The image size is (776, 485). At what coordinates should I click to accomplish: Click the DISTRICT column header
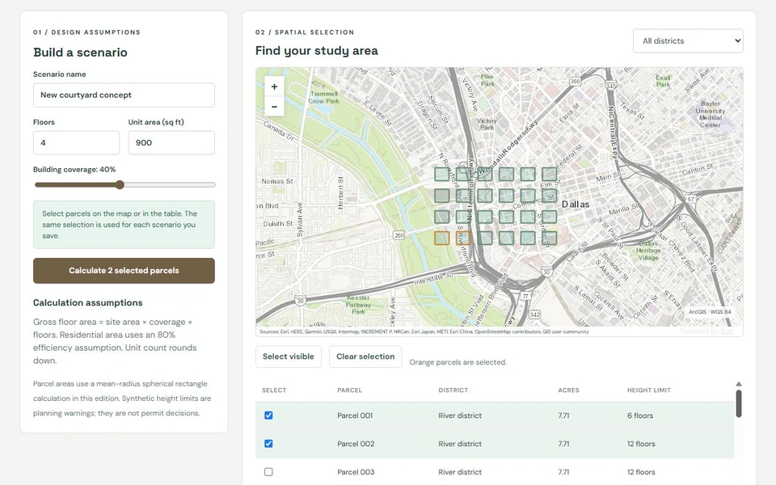(453, 390)
